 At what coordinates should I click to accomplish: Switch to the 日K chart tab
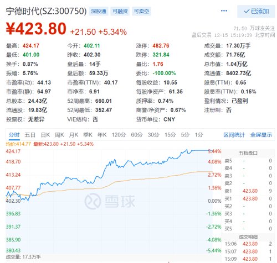45,135
